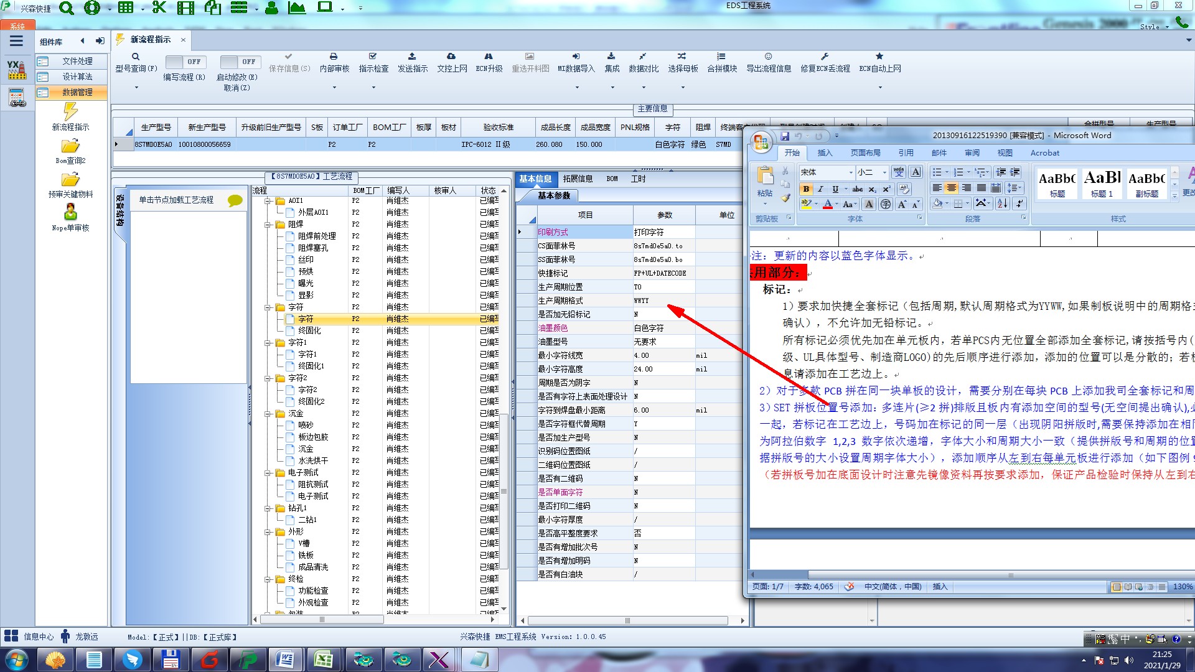Collapse the 阻焊 tree folder
This screenshot has height=672, width=1195.
[x=268, y=225]
